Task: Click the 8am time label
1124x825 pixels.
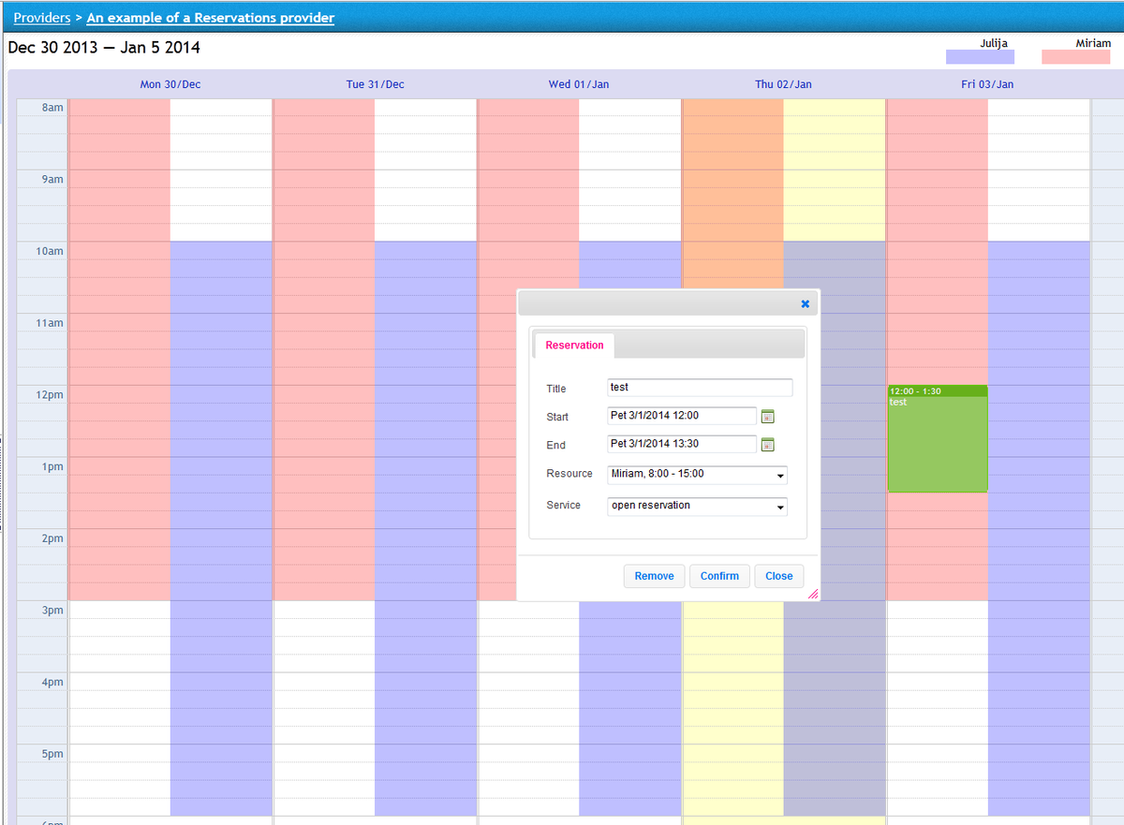Action: [52, 108]
